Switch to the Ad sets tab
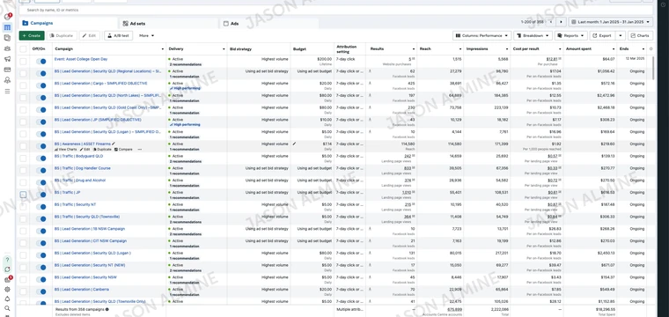This screenshot has height=317, width=669. tap(168, 24)
